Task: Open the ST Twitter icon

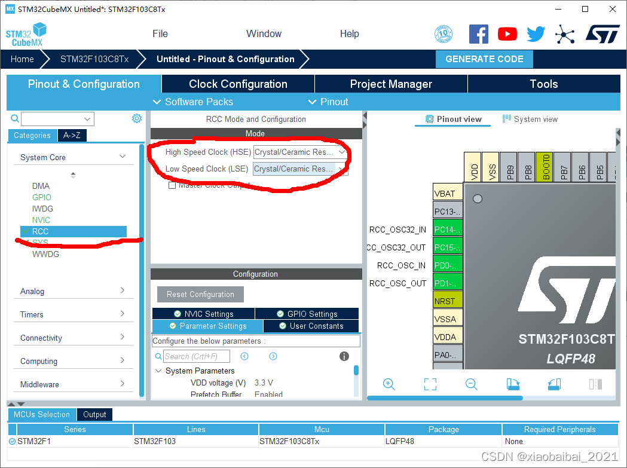Action: click(536, 35)
